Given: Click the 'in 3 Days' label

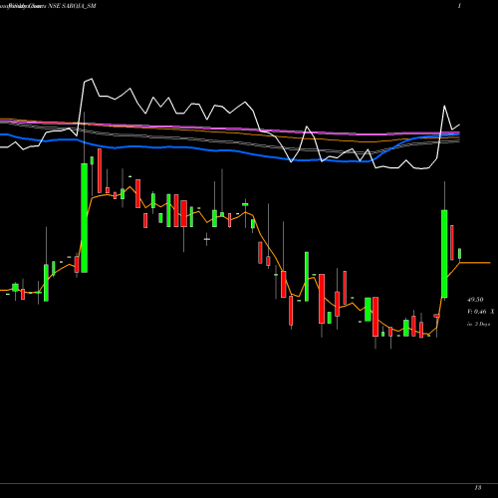Looking at the screenshot, I should (x=478, y=324).
